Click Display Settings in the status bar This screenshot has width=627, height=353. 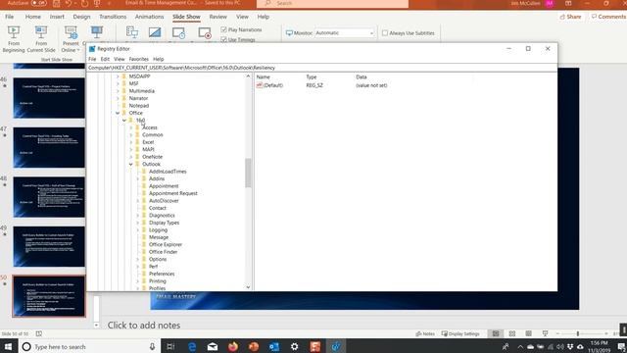click(x=460, y=333)
